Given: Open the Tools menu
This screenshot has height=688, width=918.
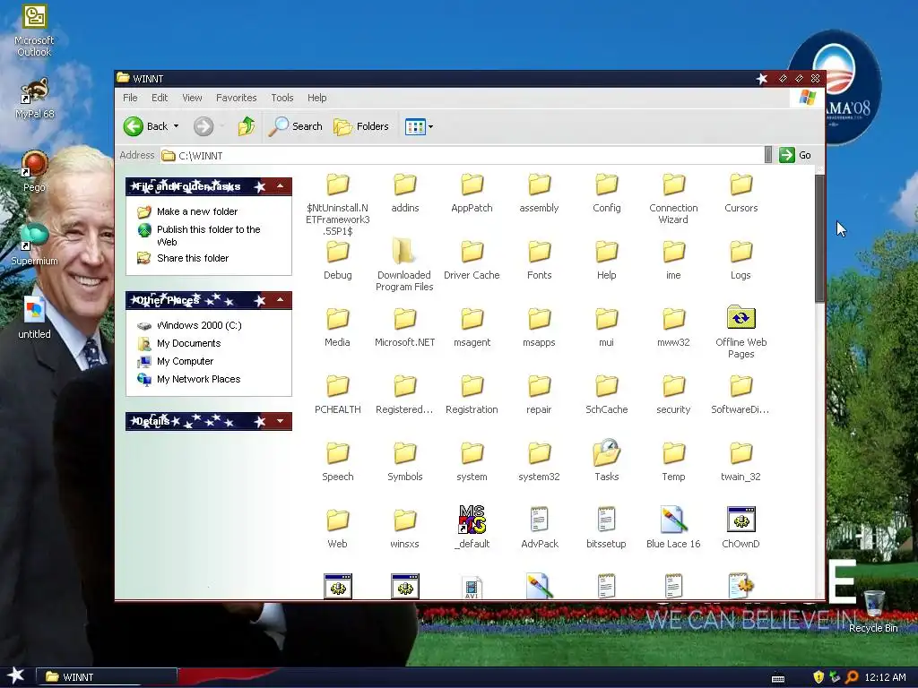Looking at the screenshot, I should coord(282,98).
